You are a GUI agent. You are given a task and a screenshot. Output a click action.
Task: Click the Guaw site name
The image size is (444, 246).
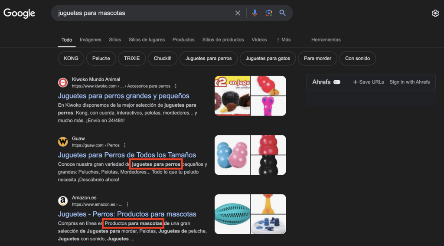coord(78,138)
